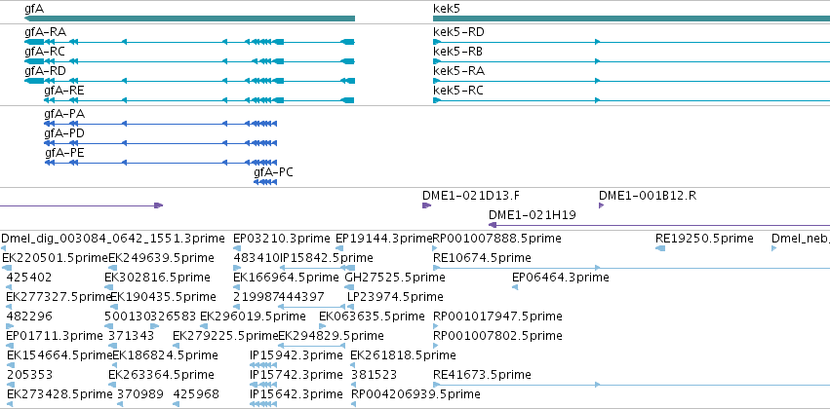
Task: Click EST EK296019.5prime label
Action: point(253,316)
